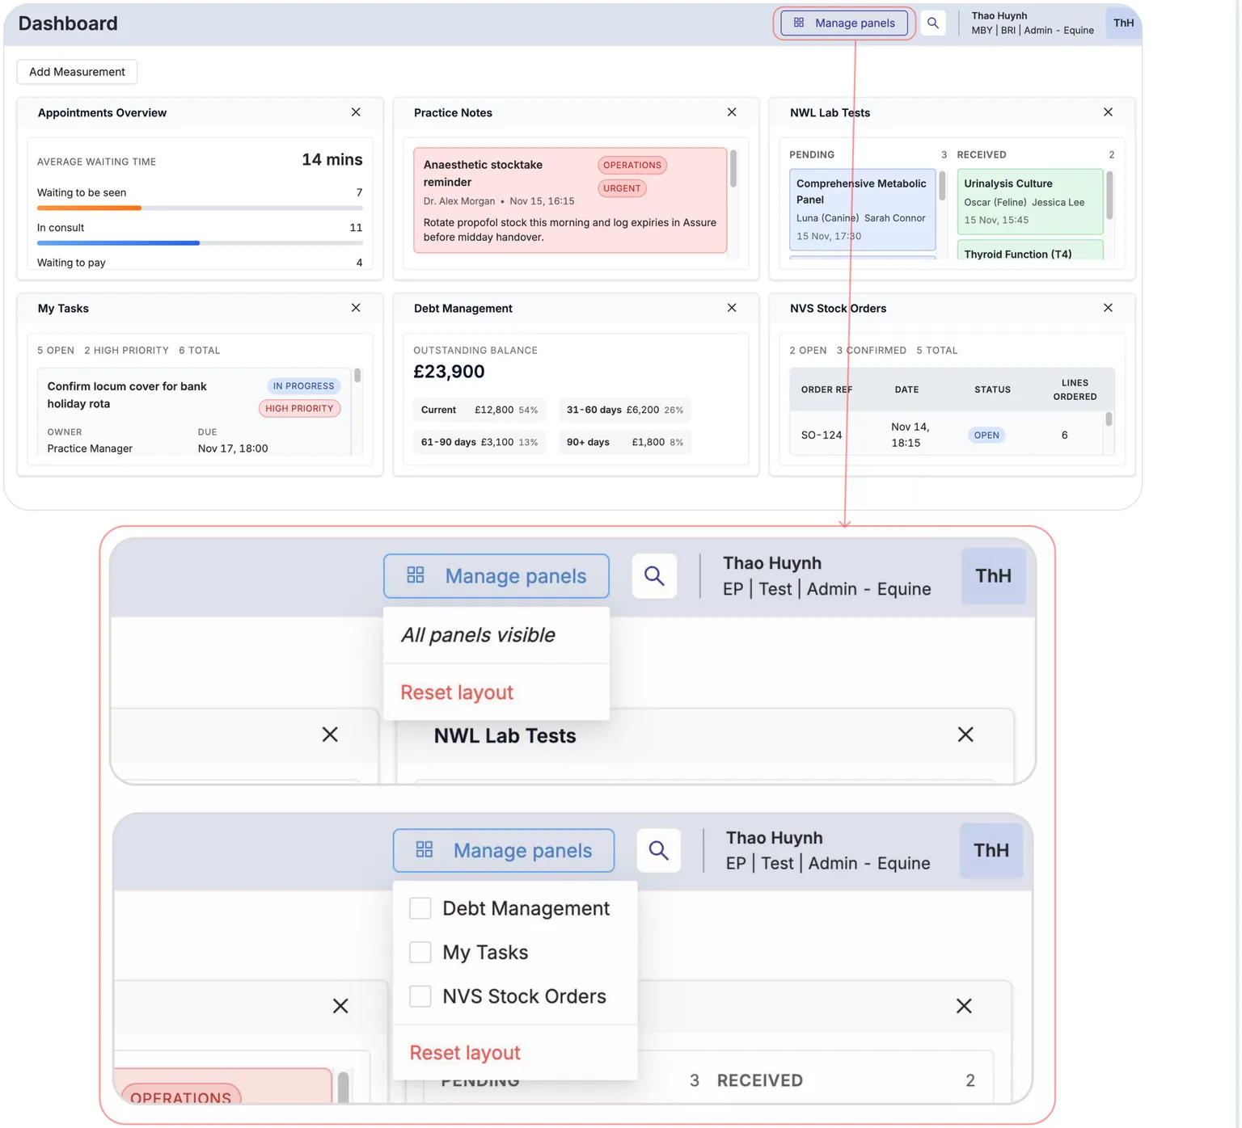
Task: Tick the My Tasks checkbox
Action: [420, 952]
